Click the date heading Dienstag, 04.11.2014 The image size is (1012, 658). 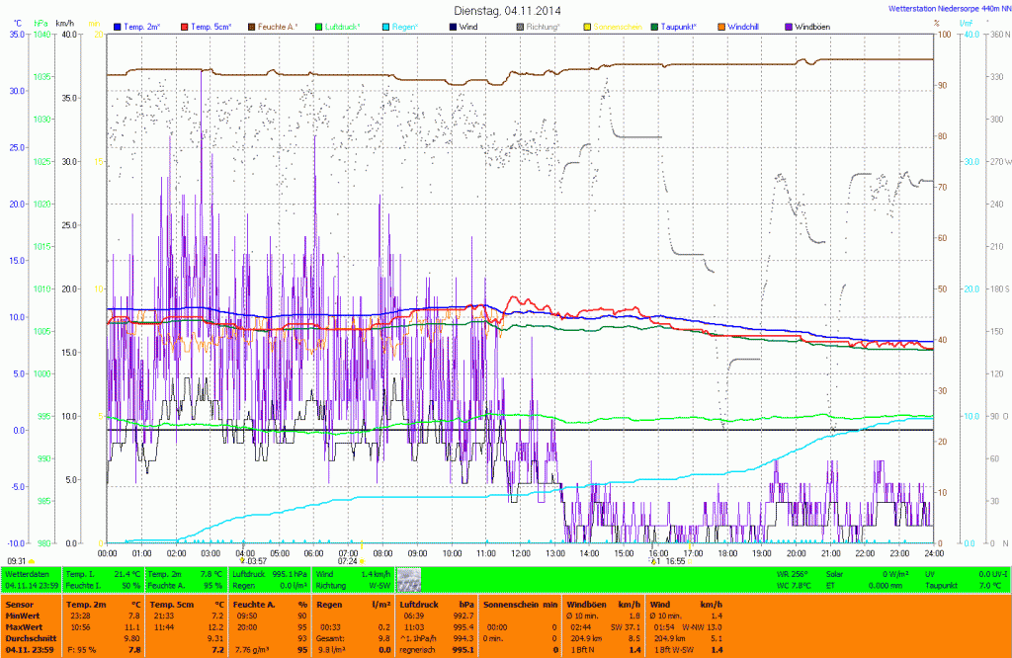(505, 10)
